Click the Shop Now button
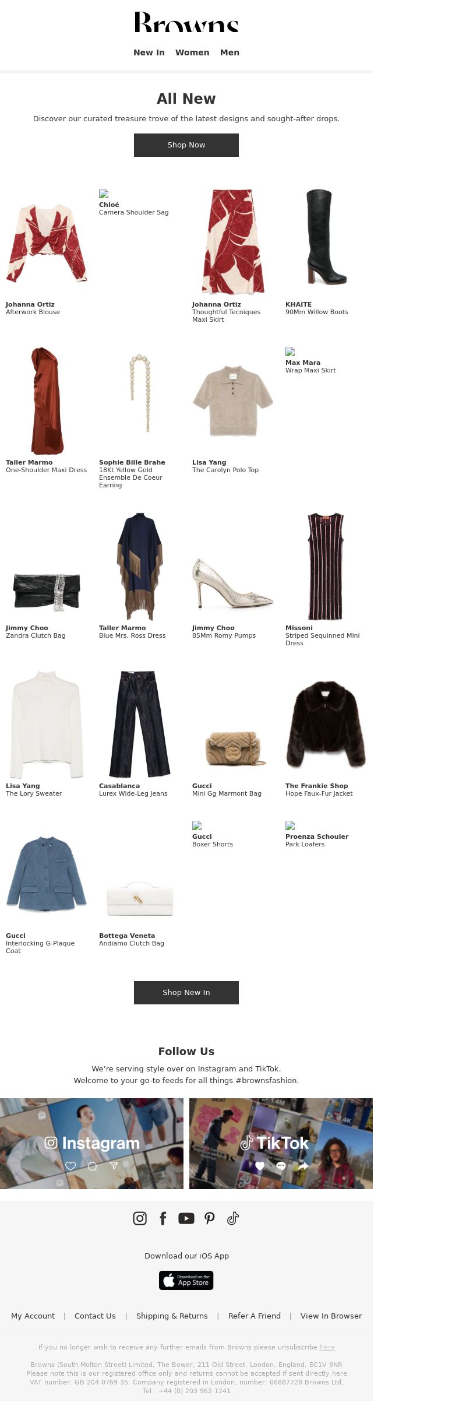466x1413 pixels. click(x=186, y=145)
